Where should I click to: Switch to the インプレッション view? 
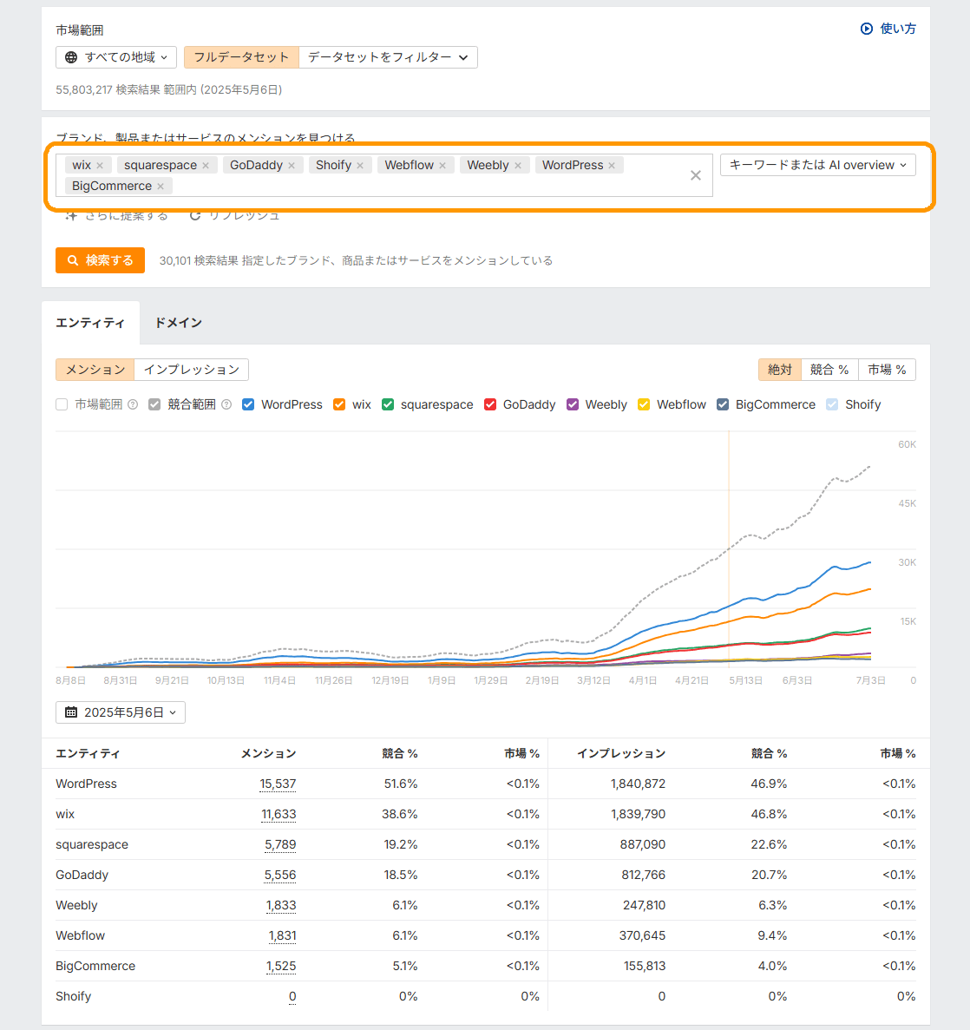pos(192,370)
